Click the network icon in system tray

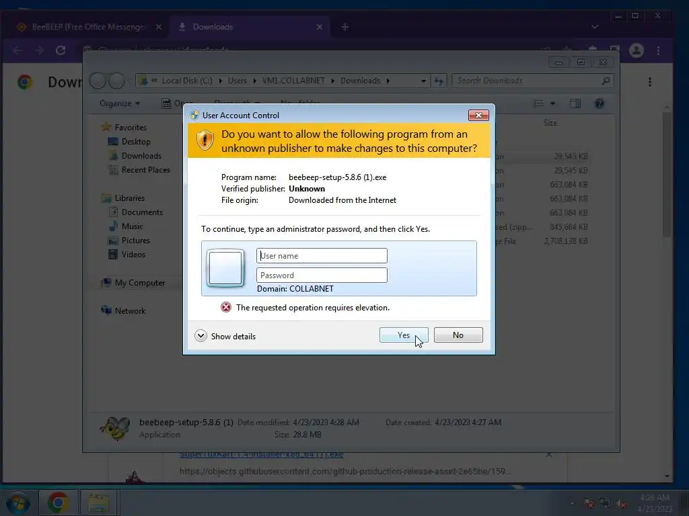tap(605, 504)
